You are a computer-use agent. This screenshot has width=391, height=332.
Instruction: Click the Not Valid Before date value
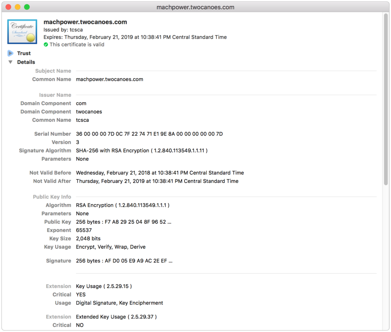[x=160, y=173]
